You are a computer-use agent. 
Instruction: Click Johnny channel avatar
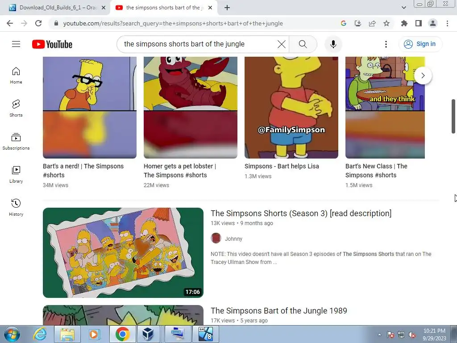[x=216, y=238]
